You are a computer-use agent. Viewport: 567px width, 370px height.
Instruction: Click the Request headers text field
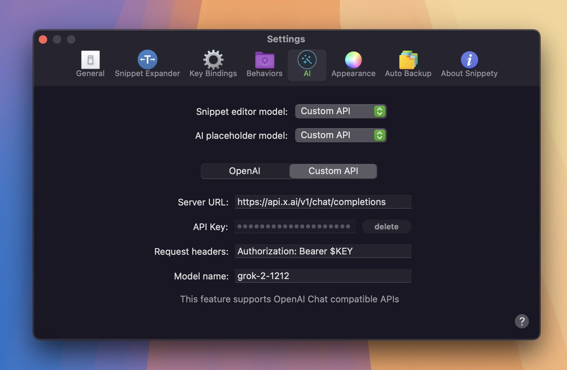pos(323,251)
